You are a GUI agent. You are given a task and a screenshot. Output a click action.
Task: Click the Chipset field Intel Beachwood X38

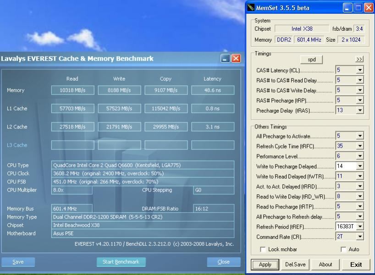(143, 225)
